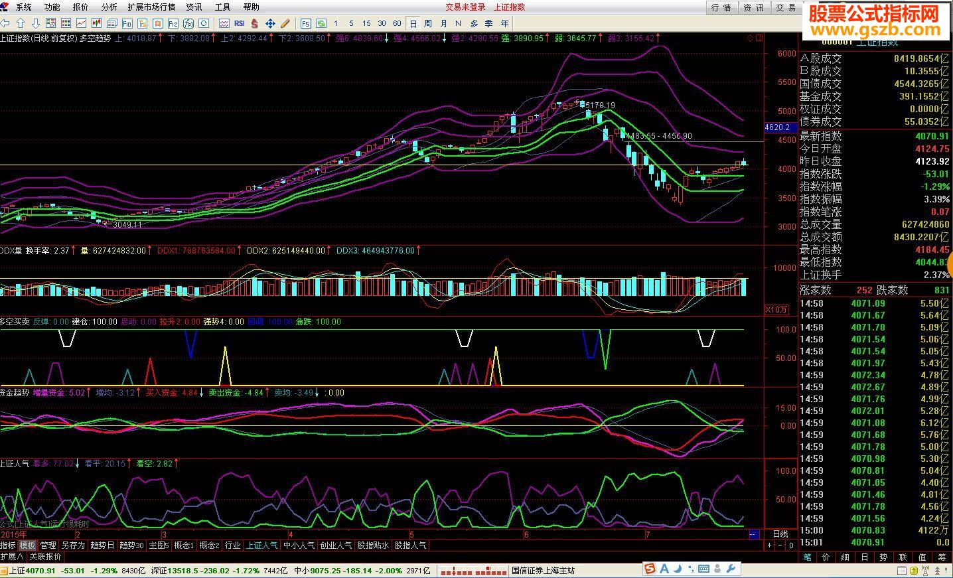Click the 交易 button at top right
Screen dimensions: 953x578
[x=786, y=7]
